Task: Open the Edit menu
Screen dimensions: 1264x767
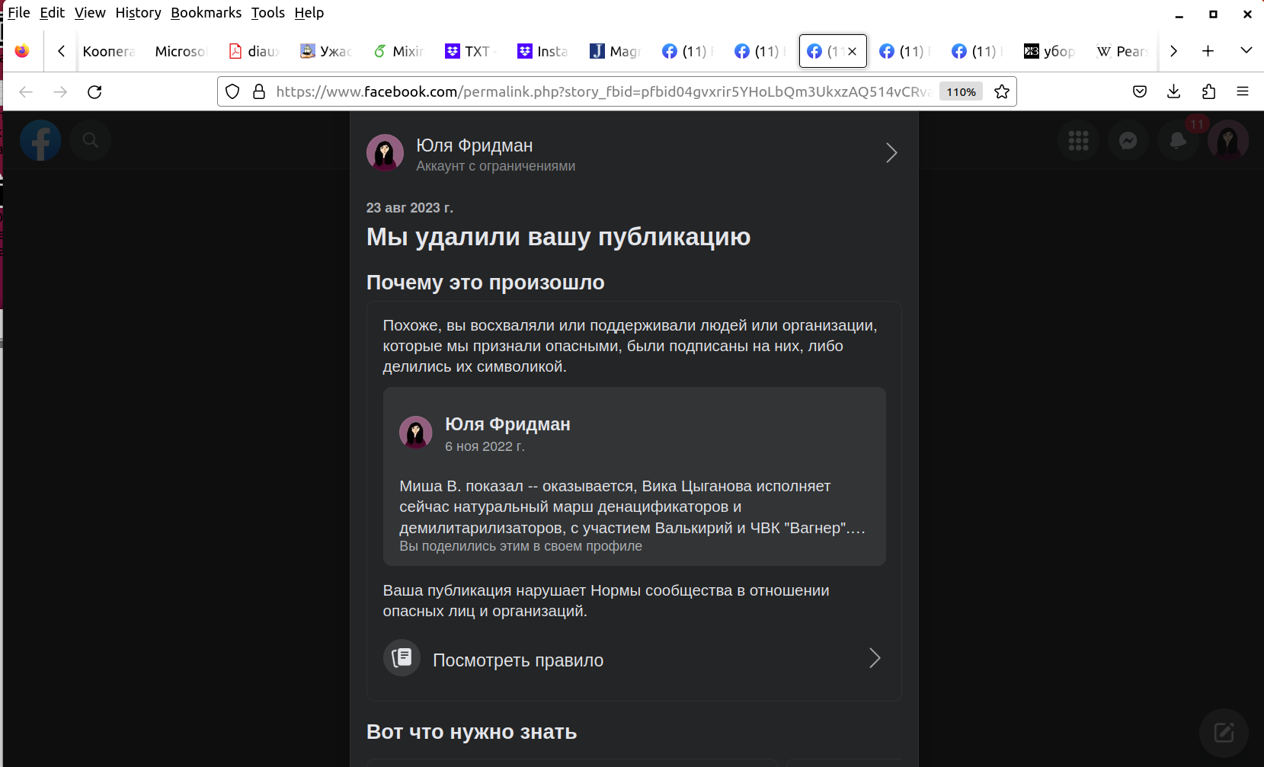Action: coord(53,13)
